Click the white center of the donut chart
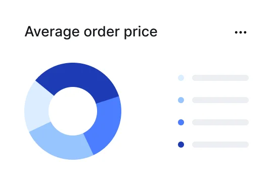 73,111
